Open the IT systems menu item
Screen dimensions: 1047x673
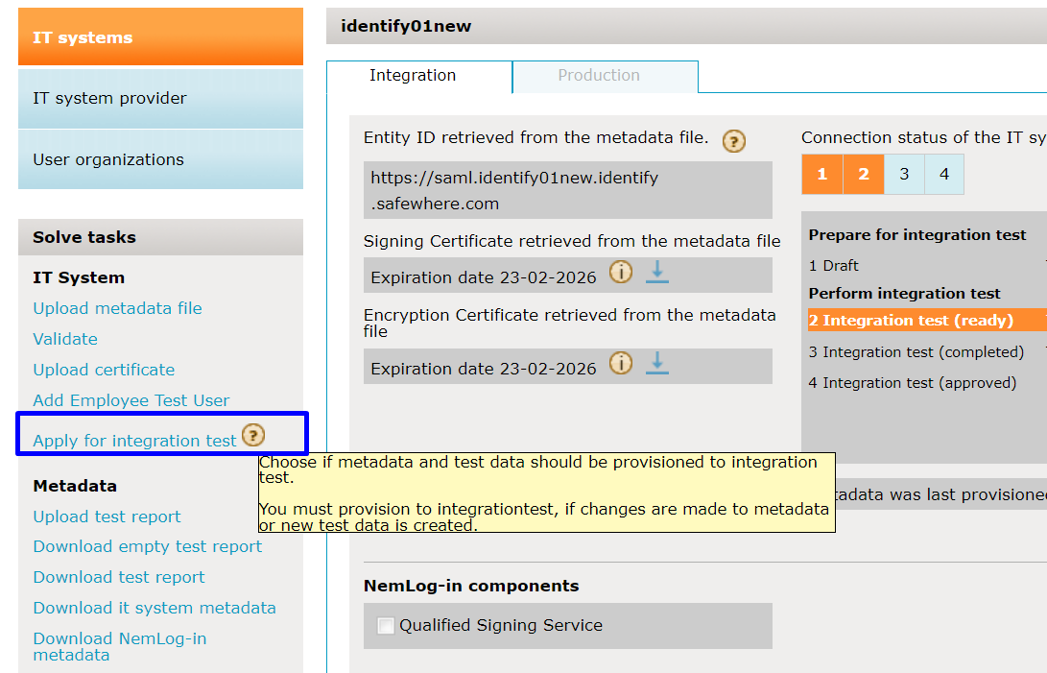160,36
